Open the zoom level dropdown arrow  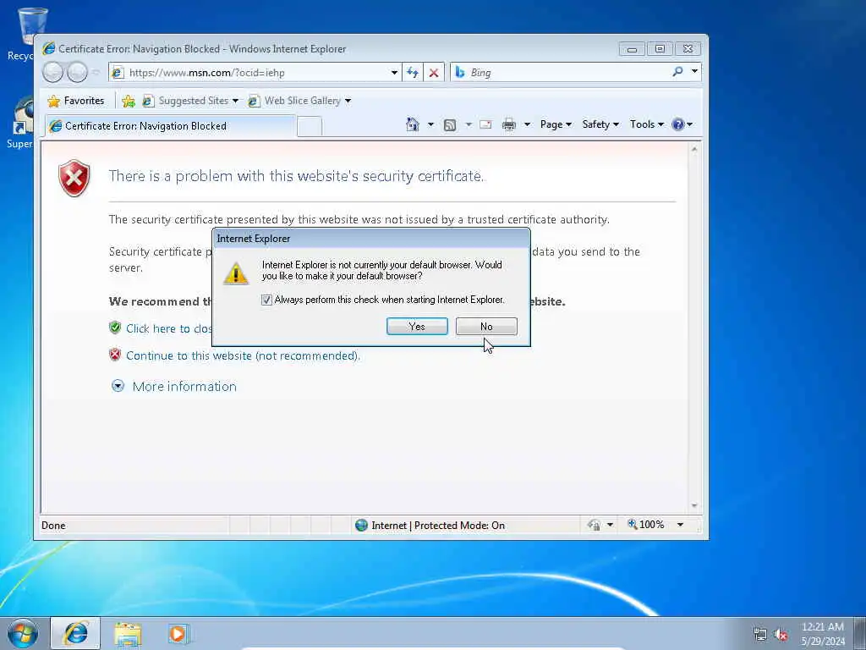[680, 525]
